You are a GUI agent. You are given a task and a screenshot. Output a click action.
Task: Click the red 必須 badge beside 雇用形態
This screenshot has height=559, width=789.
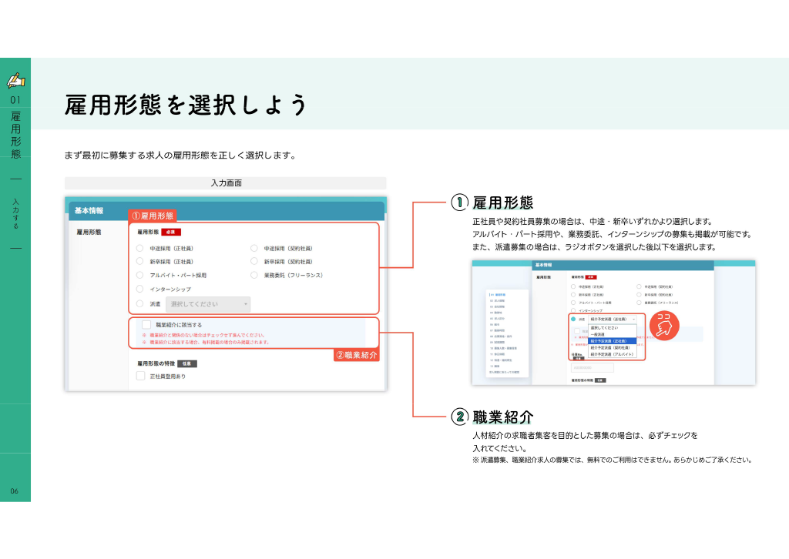[171, 233]
